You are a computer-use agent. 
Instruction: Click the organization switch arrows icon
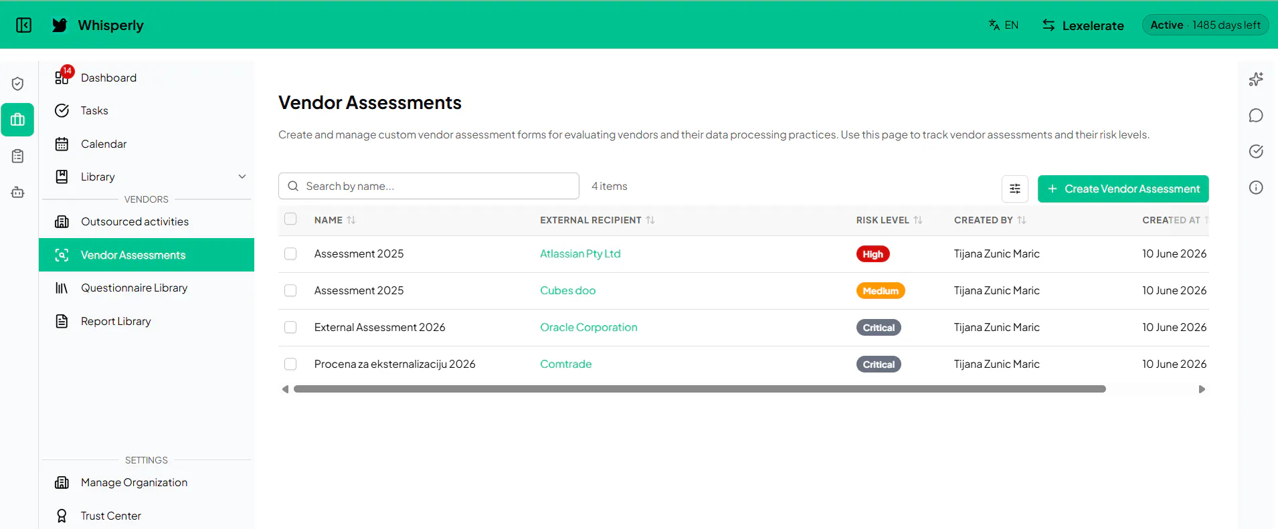1048,25
